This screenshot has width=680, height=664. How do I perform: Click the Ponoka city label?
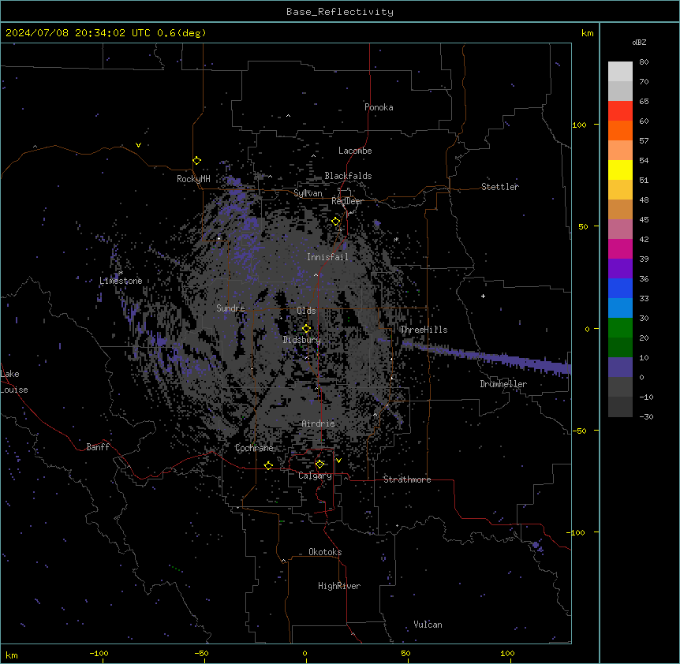pos(379,107)
